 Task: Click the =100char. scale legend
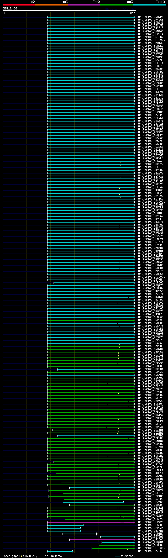point(125,556)
